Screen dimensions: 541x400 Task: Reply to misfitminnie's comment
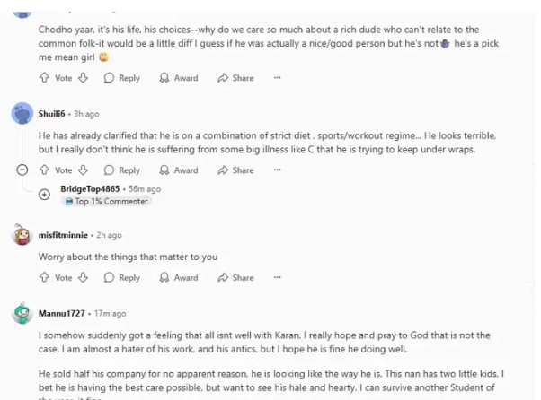point(122,277)
